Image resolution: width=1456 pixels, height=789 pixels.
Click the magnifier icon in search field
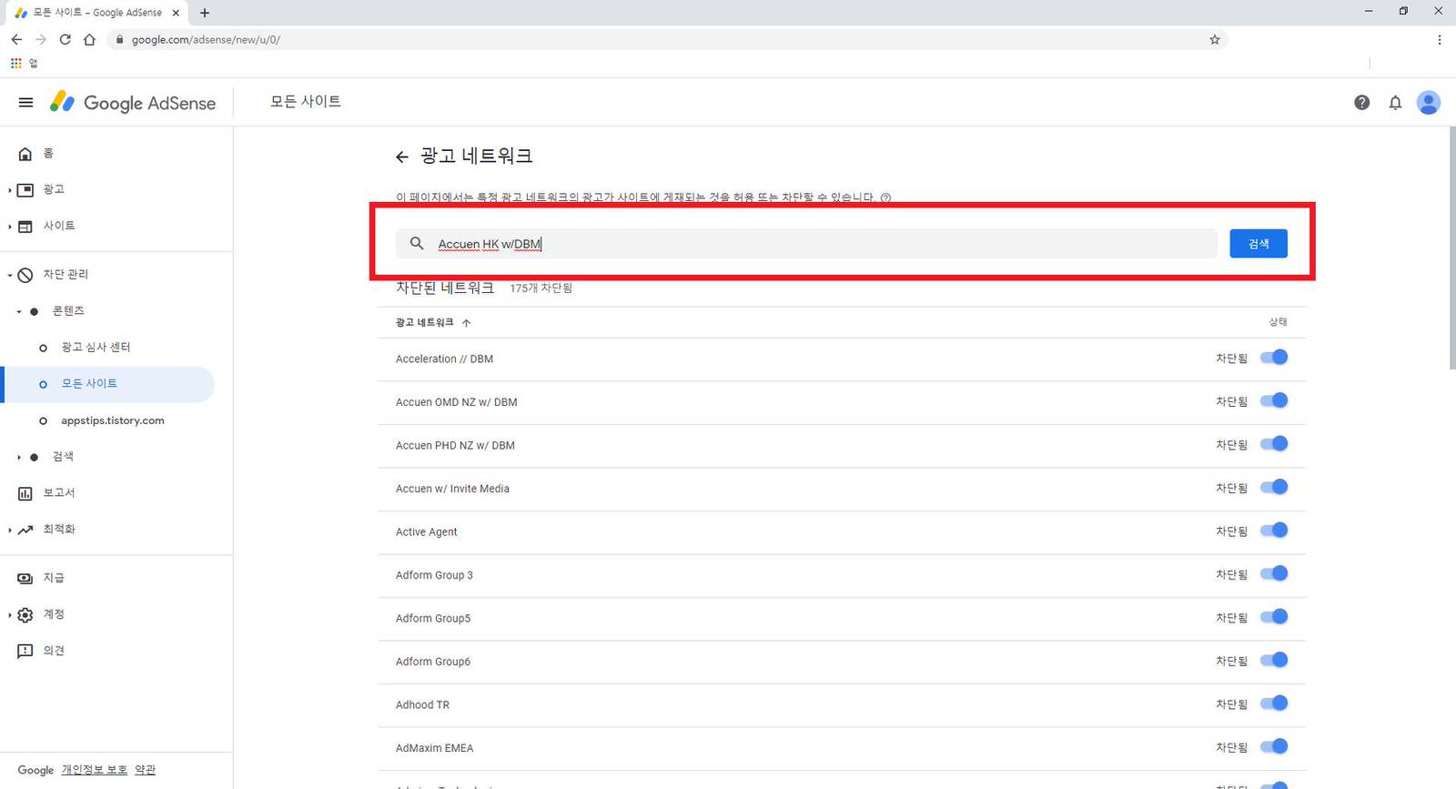(417, 243)
